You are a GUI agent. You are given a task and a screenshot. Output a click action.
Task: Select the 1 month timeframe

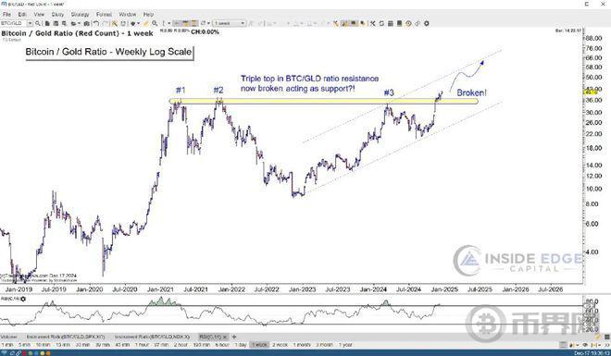302,345
